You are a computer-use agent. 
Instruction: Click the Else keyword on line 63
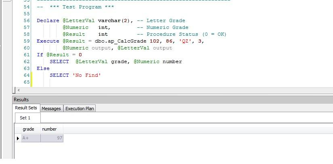pyautogui.click(x=43, y=69)
